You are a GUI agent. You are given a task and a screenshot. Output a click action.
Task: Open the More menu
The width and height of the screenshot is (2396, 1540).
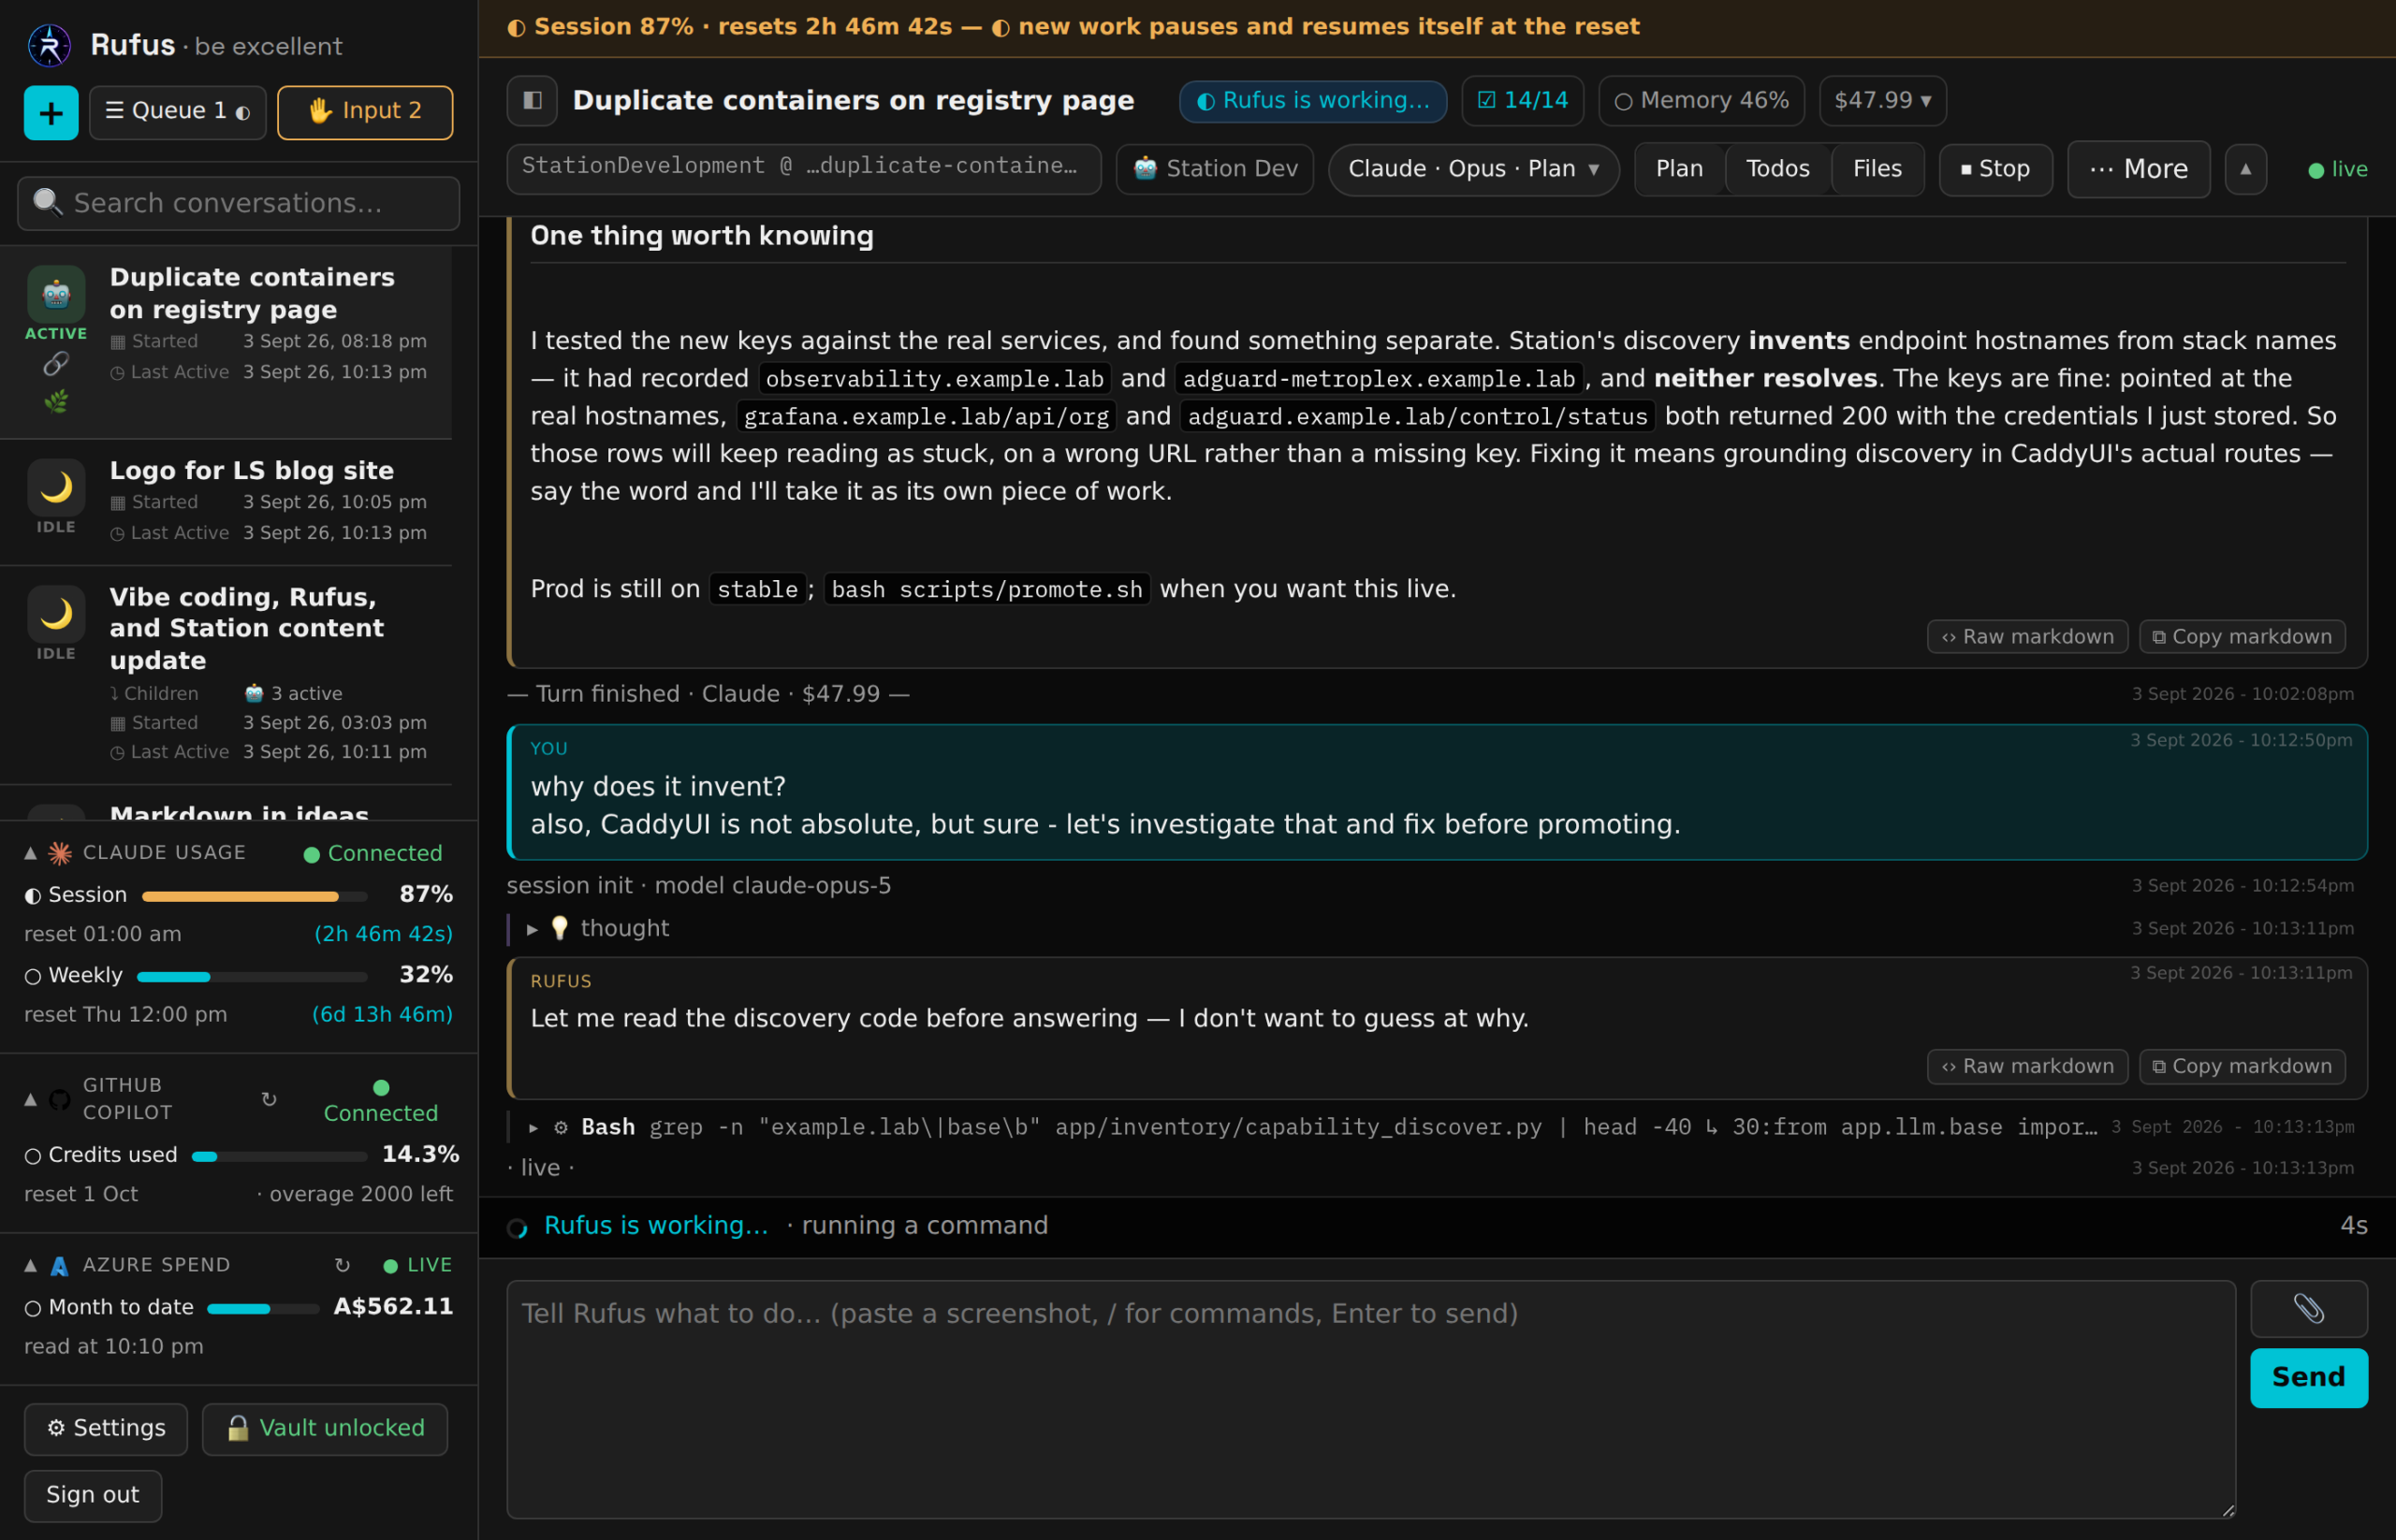click(x=2138, y=169)
